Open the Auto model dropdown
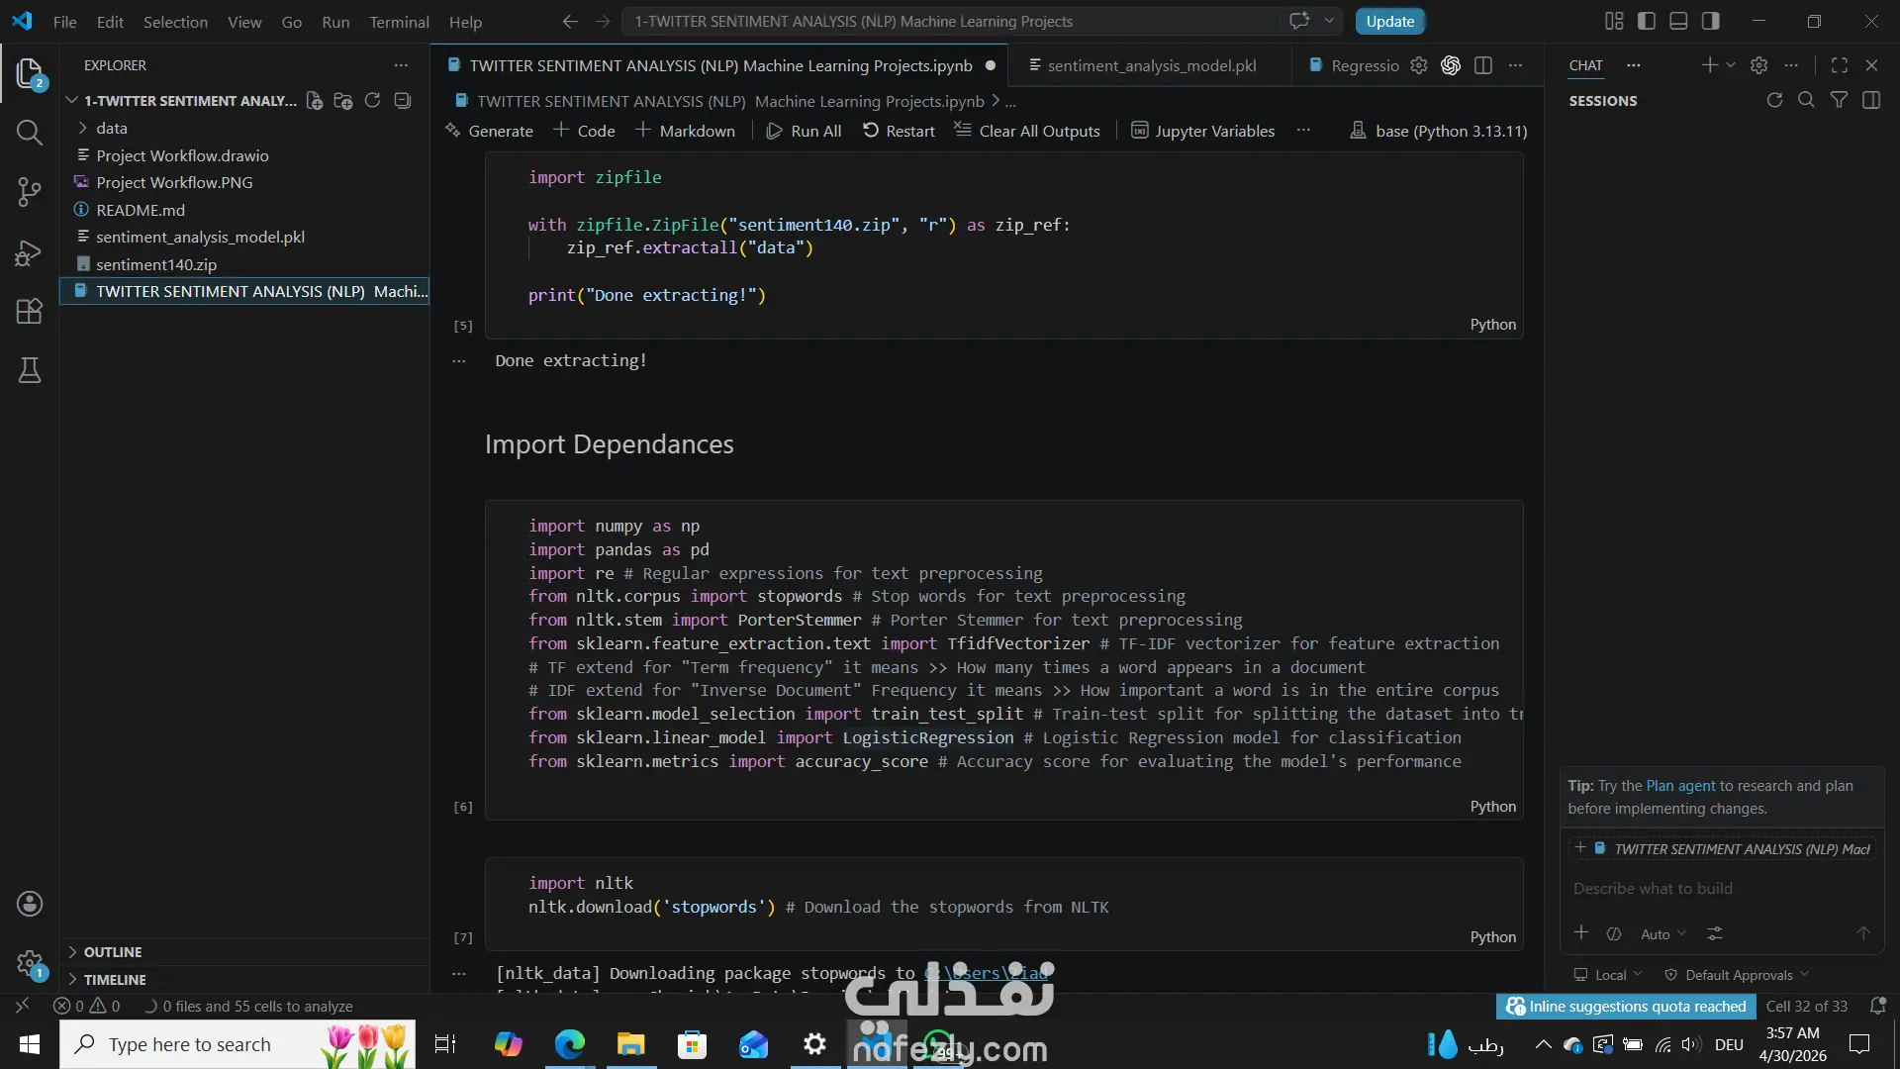The height and width of the screenshot is (1069, 1900). point(1662,933)
